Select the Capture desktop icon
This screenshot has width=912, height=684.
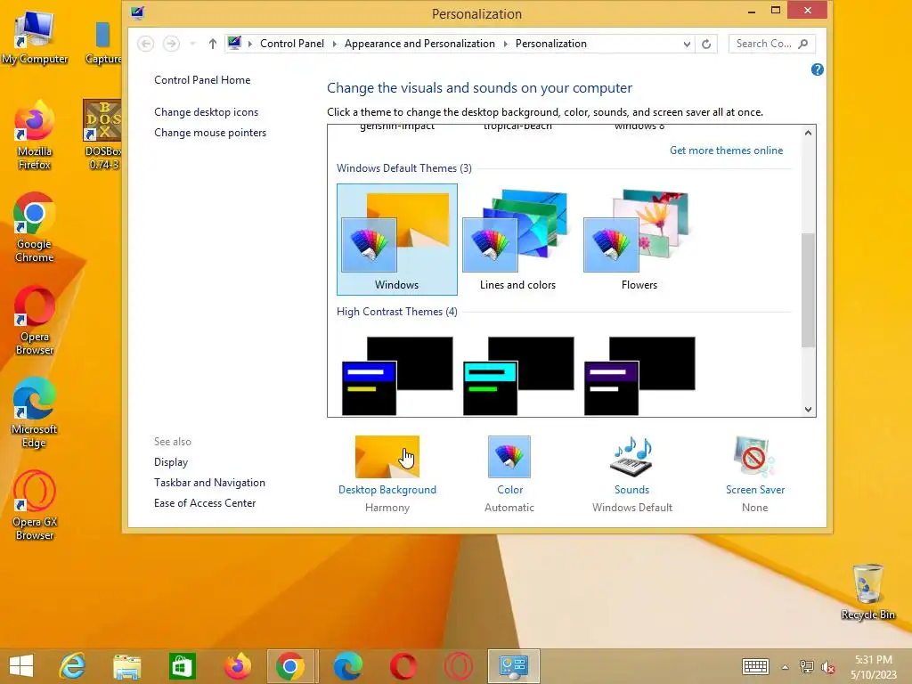click(x=103, y=42)
